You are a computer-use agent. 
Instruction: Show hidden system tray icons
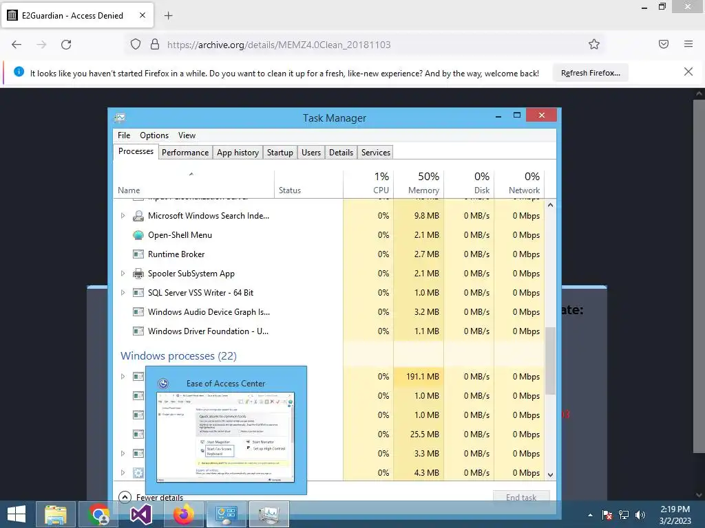tap(590, 515)
